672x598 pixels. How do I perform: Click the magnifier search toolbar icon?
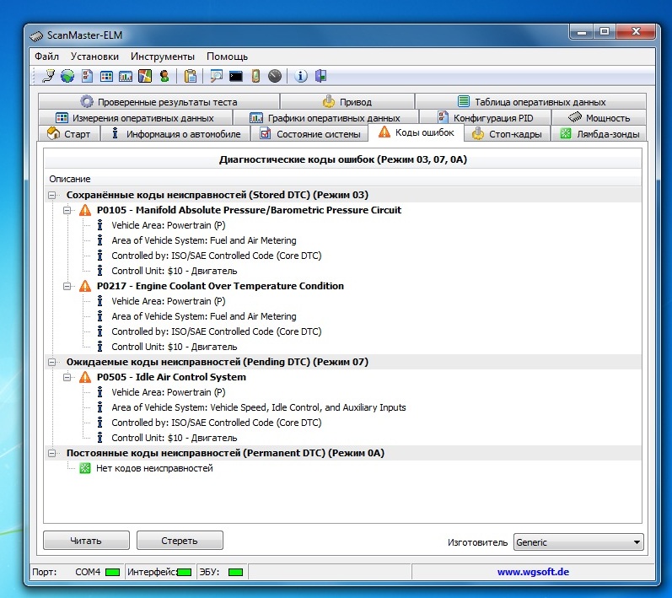[217, 76]
